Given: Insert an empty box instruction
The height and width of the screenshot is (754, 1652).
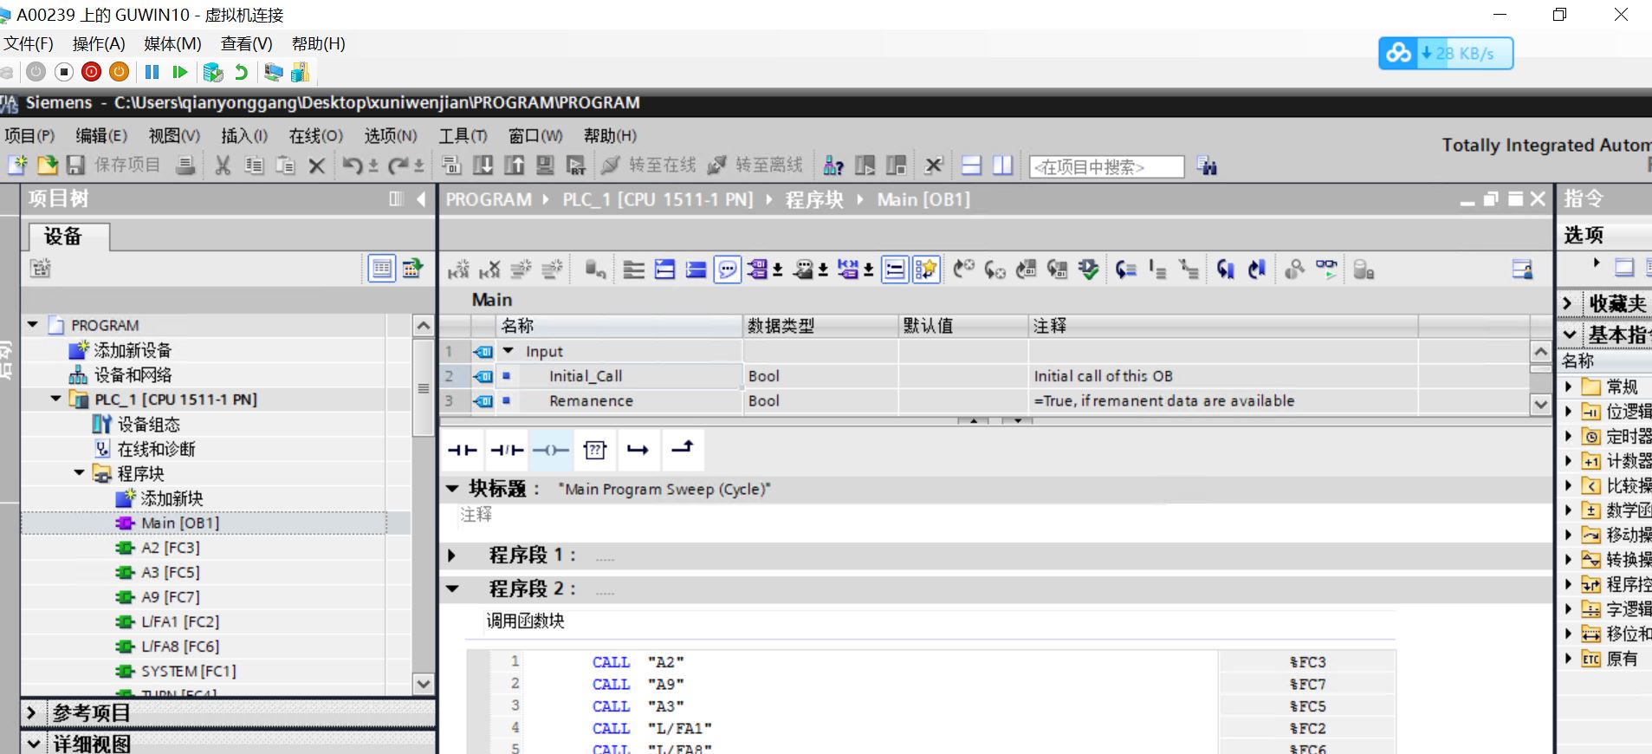Looking at the screenshot, I should [x=595, y=450].
